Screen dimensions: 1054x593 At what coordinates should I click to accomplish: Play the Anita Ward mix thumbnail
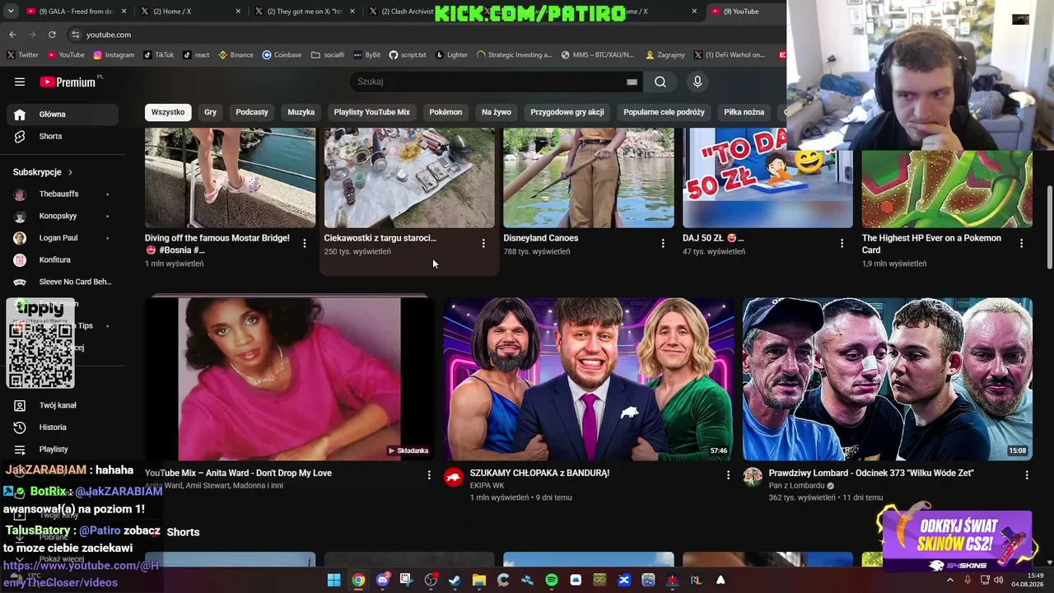pyautogui.click(x=289, y=379)
